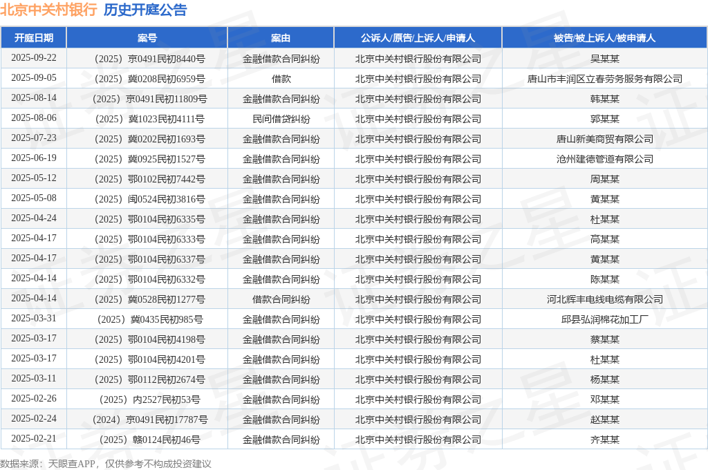The width and height of the screenshot is (708, 470).
Task: Click defendant 邱县弘润棉花加工厂
Action: coord(604,319)
